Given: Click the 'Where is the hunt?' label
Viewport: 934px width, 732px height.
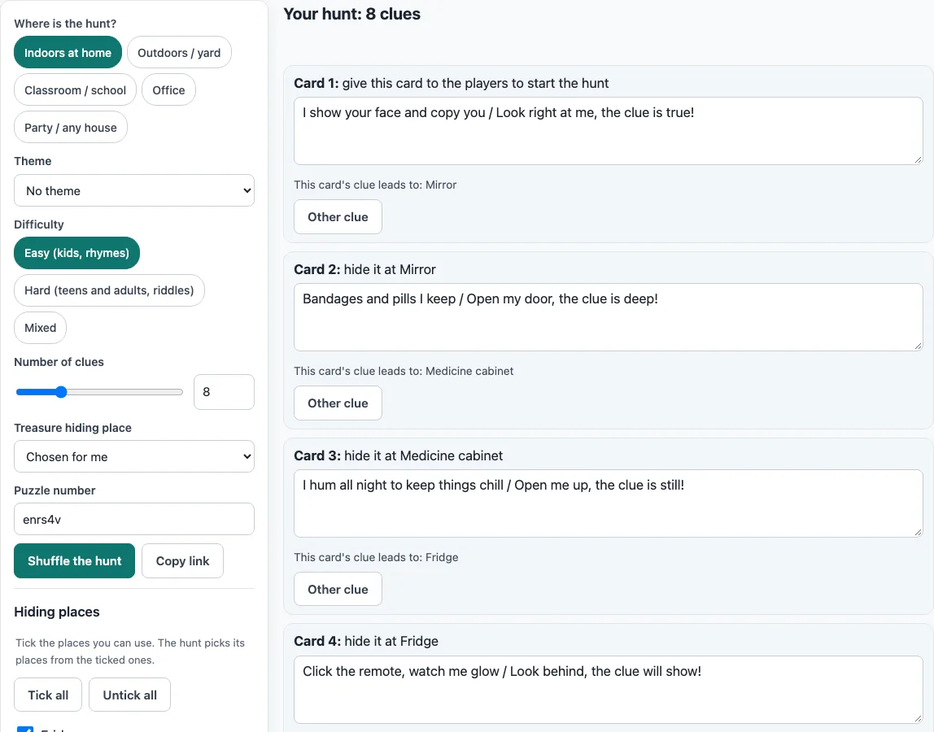Looking at the screenshot, I should (x=66, y=24).
